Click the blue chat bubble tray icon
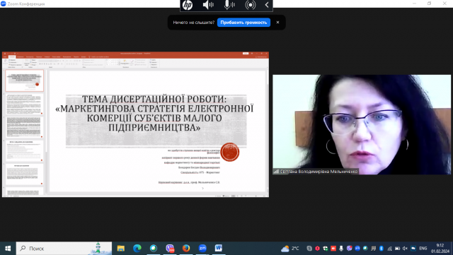This screenshot has width=453, height=255. [413, 249]
